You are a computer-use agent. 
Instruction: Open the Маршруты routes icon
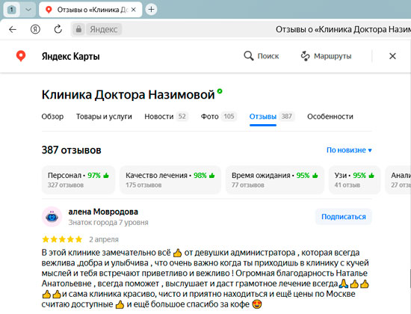(305, 56)
